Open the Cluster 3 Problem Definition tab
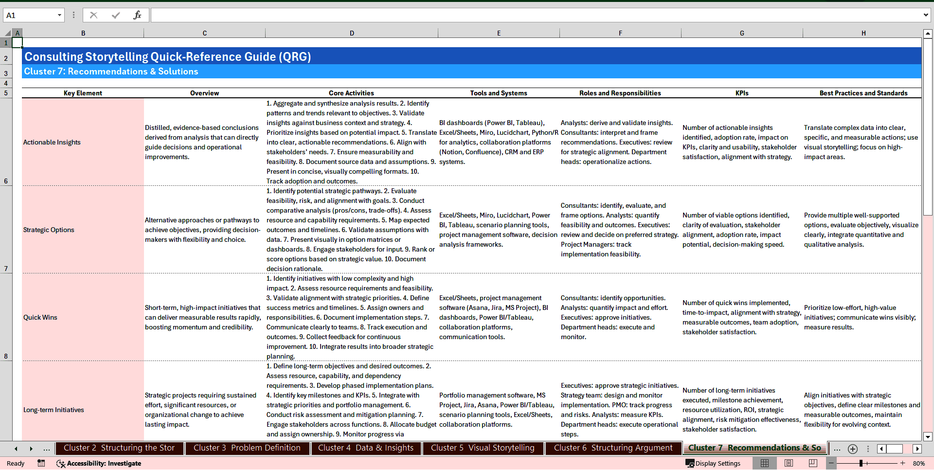This screenshot has width=934, height=470. (247, 448)
